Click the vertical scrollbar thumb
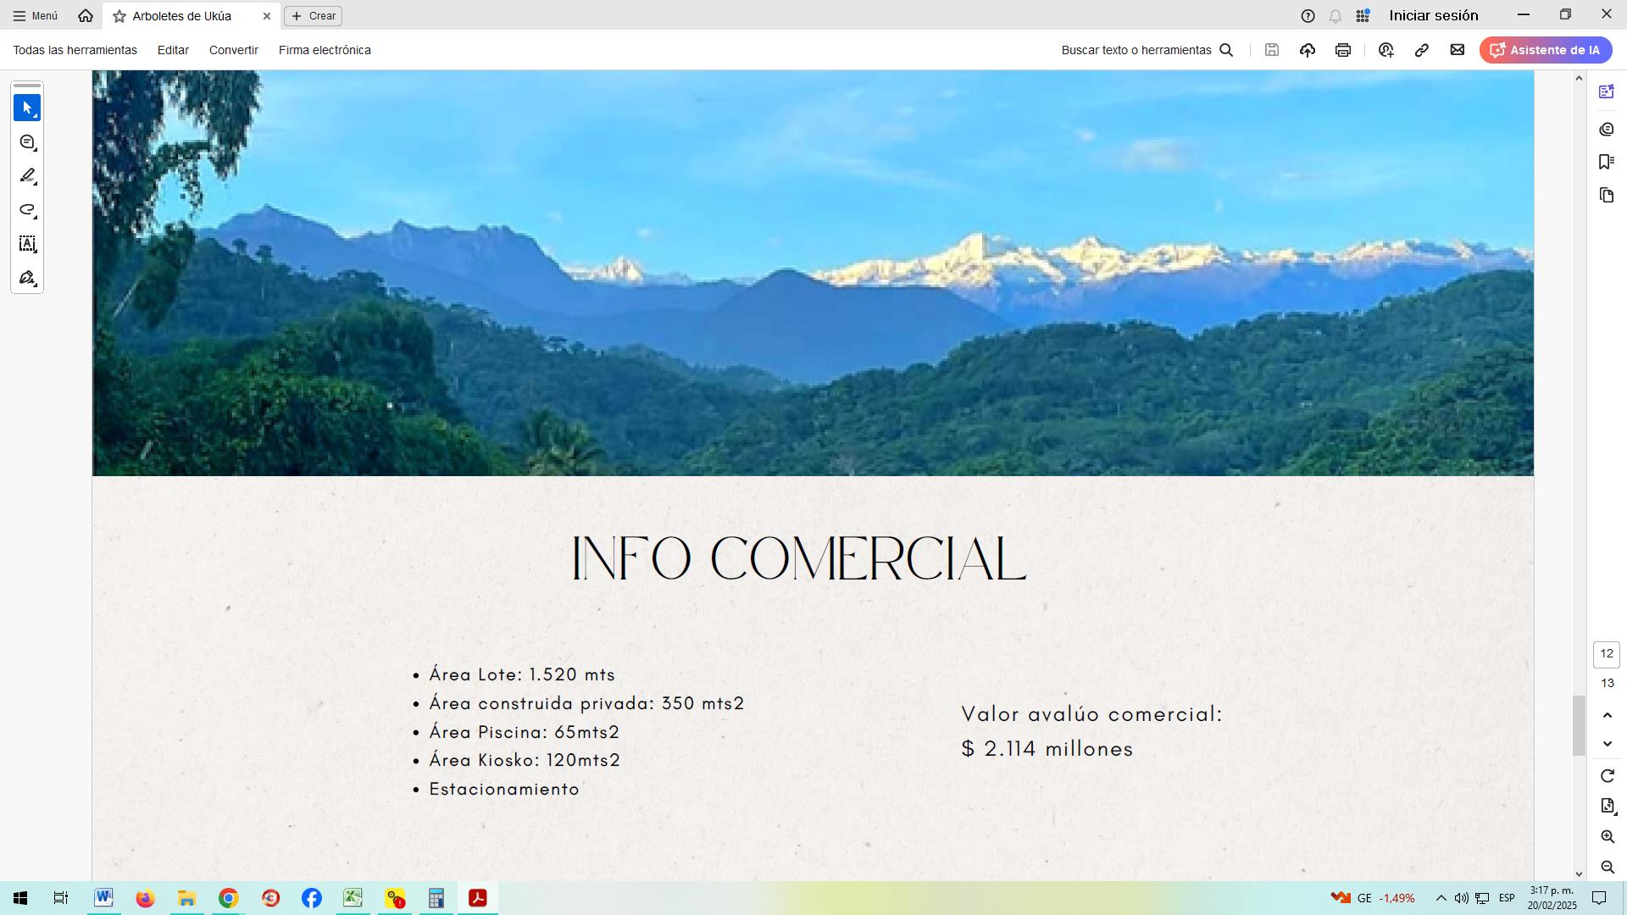 (x=1579, y=725)
